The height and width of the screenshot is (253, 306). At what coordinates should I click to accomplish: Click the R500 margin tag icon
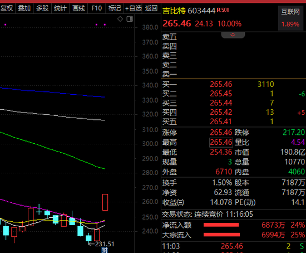(223, 10)
